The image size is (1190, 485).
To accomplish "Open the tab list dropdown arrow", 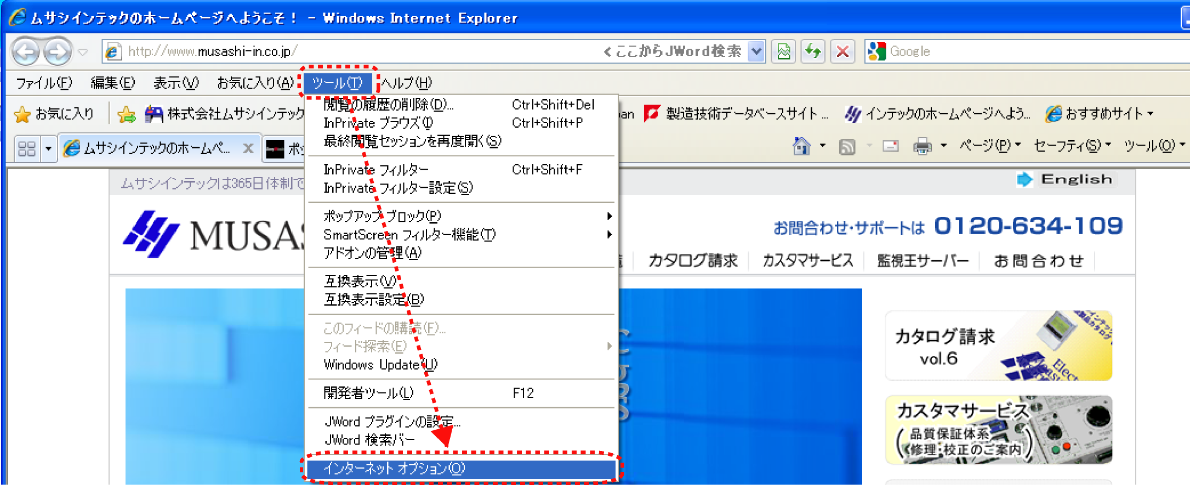I will pyautogui.click(x=48, y=148).
